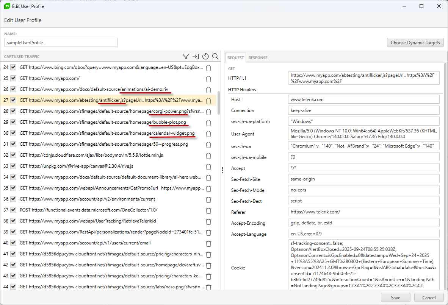
Task: Open Choose Dynamic Targets
Action: (x=415, y=42)
